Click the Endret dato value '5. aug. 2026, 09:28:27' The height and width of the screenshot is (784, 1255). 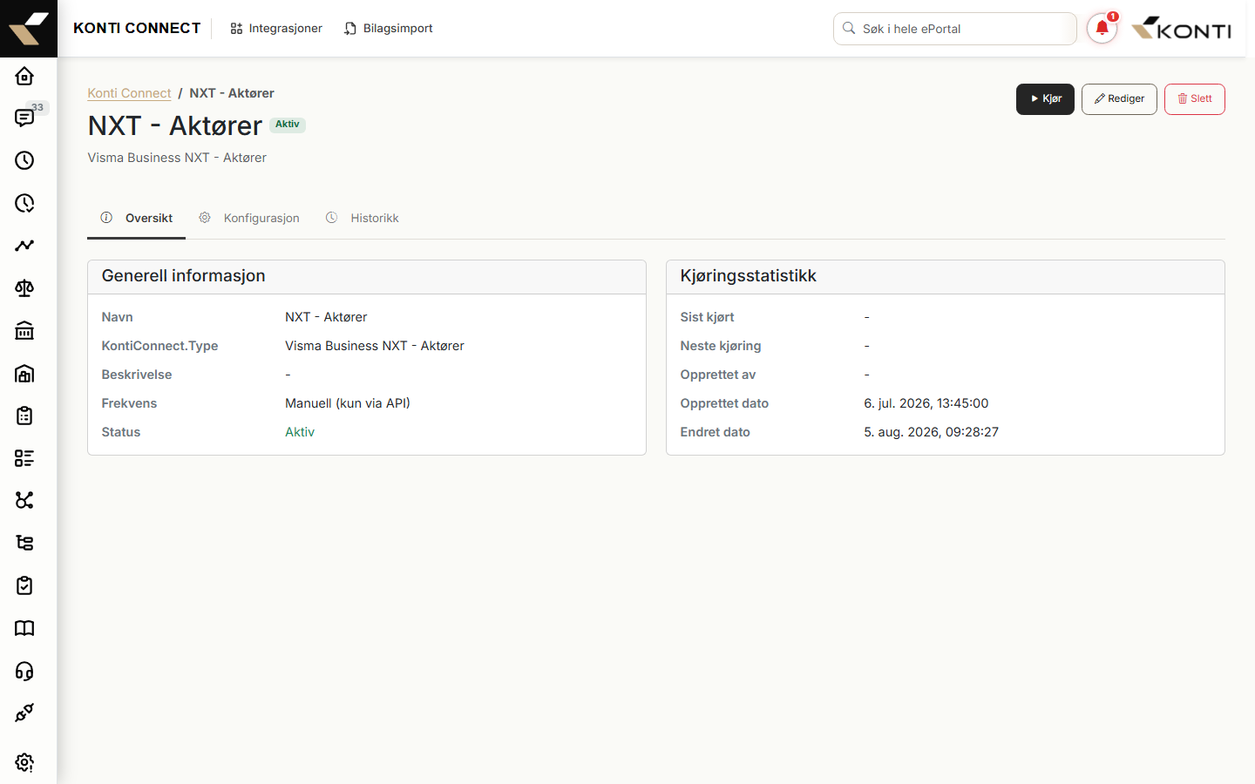tap(932, 432)
